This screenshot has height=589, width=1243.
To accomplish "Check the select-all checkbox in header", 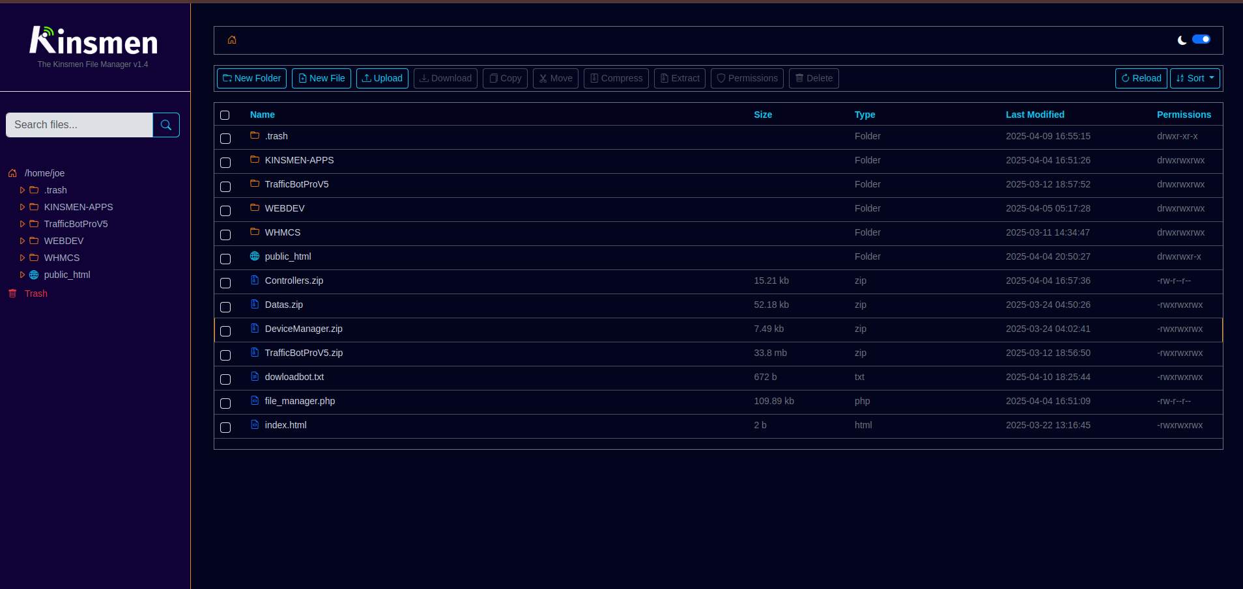I will [225, 115].
